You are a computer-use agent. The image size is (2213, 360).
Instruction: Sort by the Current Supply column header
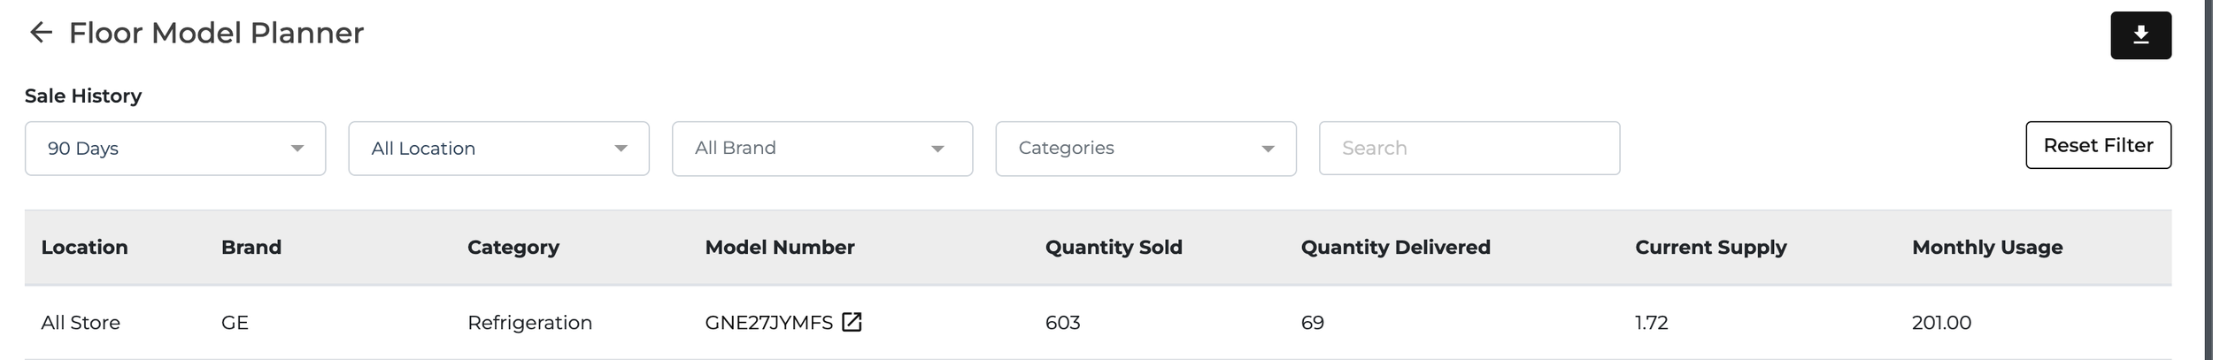[x=1710, y=248]
